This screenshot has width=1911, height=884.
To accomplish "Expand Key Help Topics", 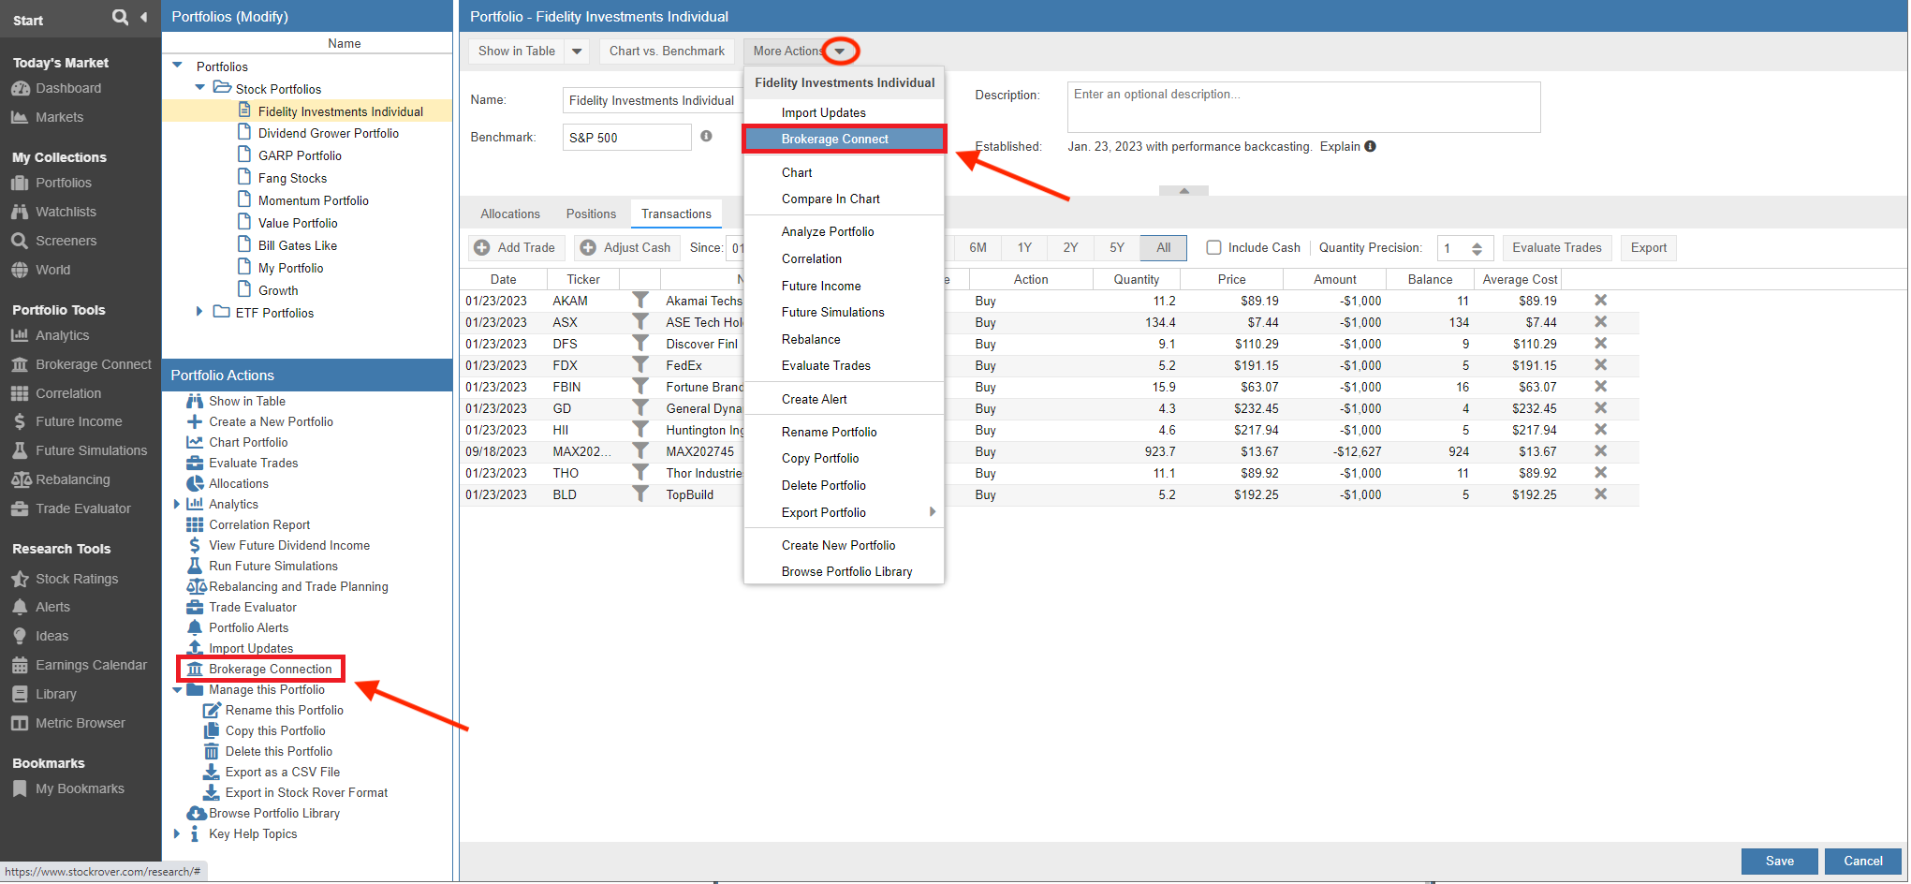I will coord(176,833).
